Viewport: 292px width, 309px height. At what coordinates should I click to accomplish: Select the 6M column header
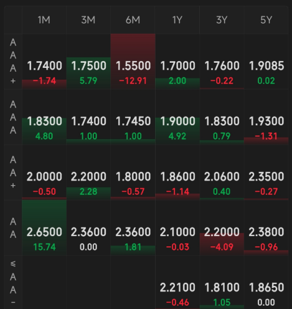click(x=133, y=20)
